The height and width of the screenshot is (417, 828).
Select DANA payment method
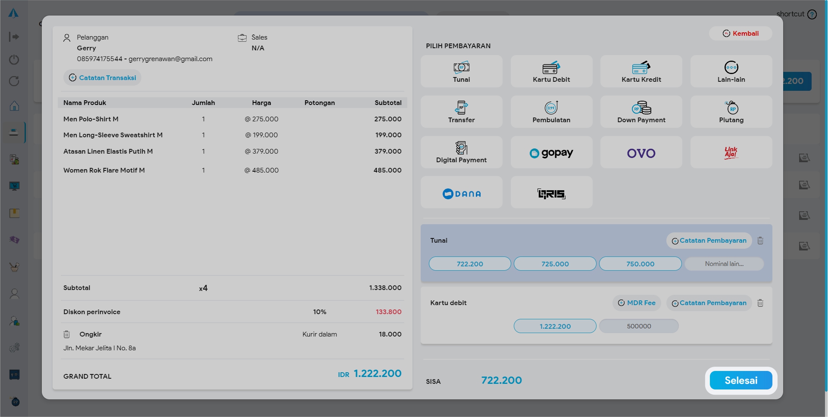click(461, 193)
